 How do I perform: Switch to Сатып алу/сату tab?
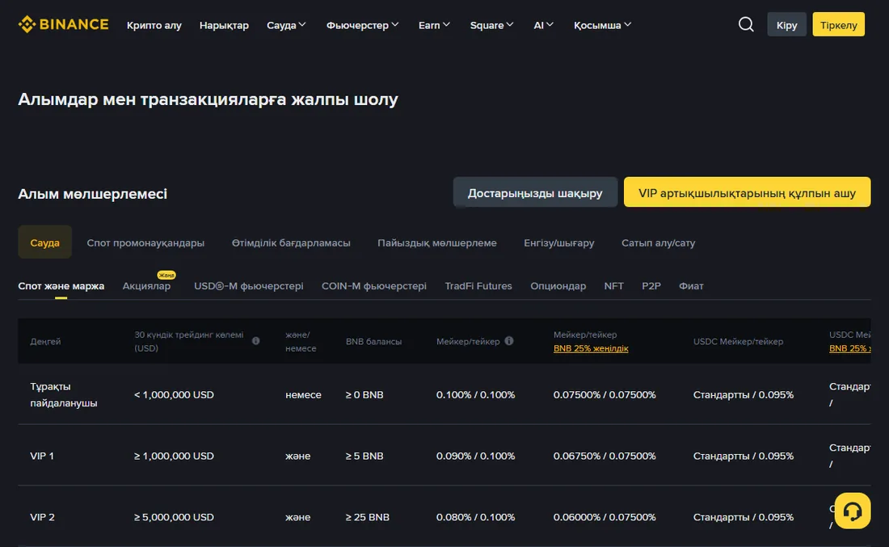coord(658,242)
